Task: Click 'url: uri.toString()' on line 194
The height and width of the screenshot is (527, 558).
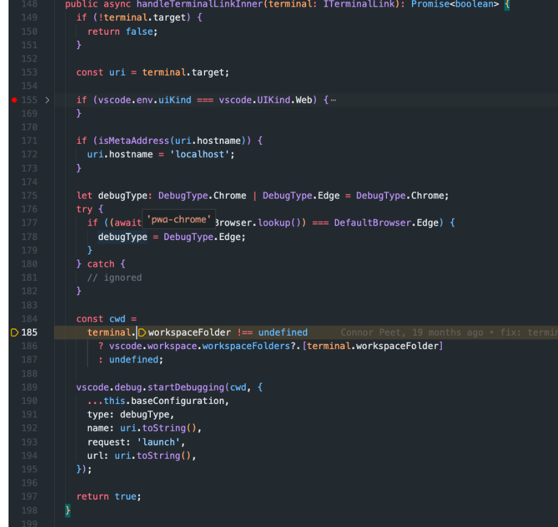Action: coord(139,456)
